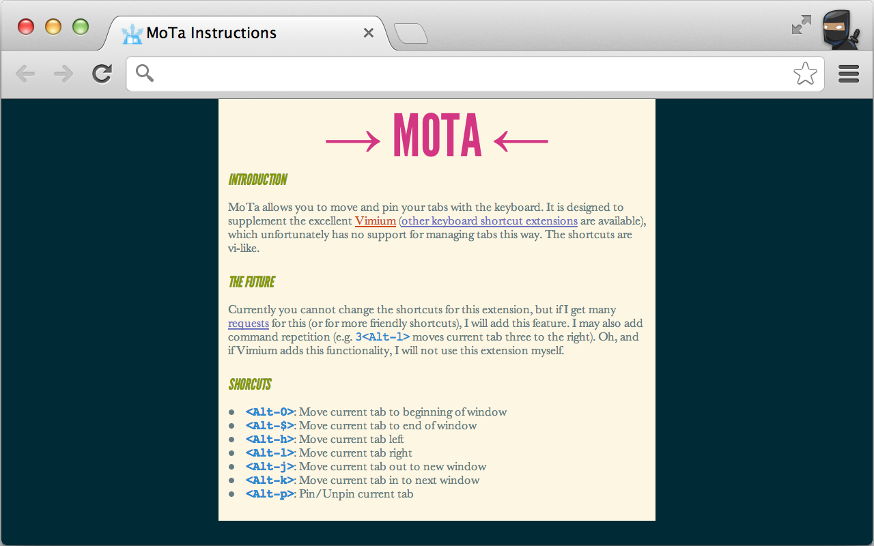Open a new tab with the new-tab button
Screen dimensions: 874x546
click(411, 33)
